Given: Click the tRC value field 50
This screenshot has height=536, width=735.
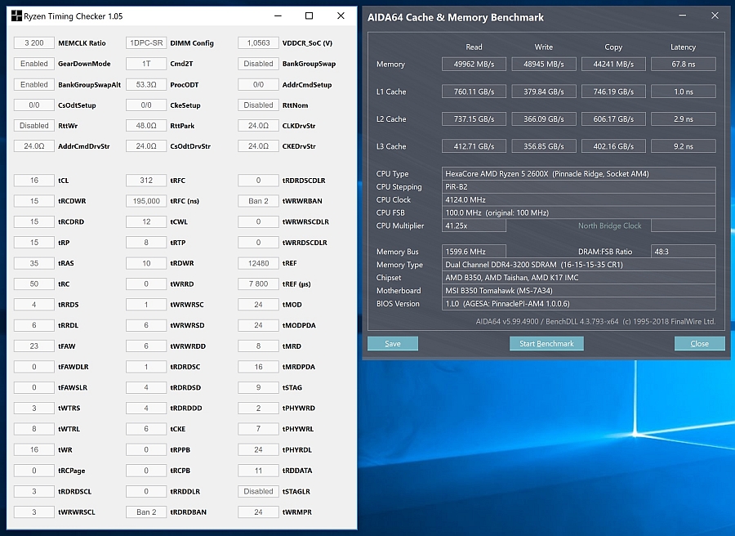Looking at the screenshot, I should (x=34, y=284).
